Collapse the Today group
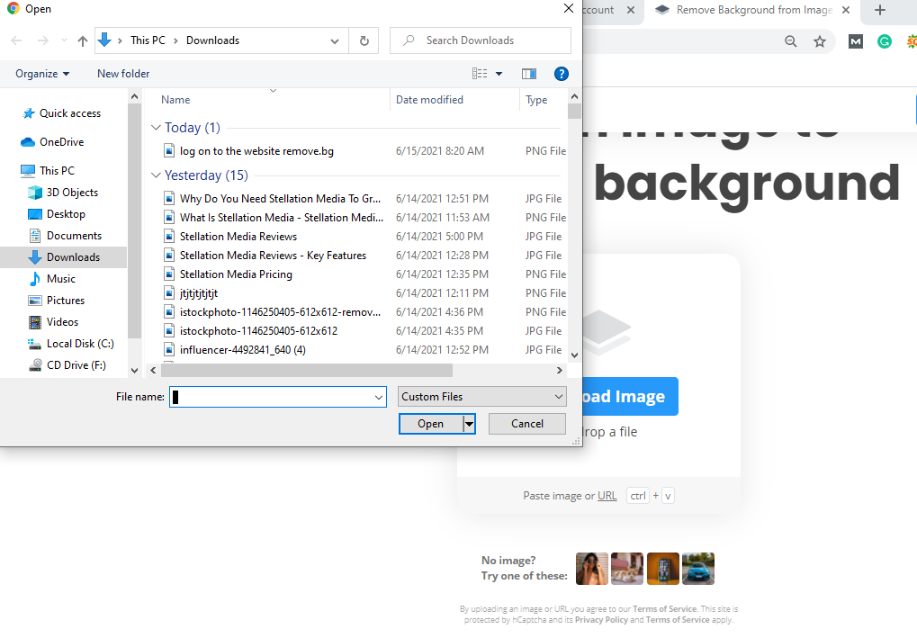Image resolution: width=917 pixels, height=638 pixels. click(x=157, y=128)
